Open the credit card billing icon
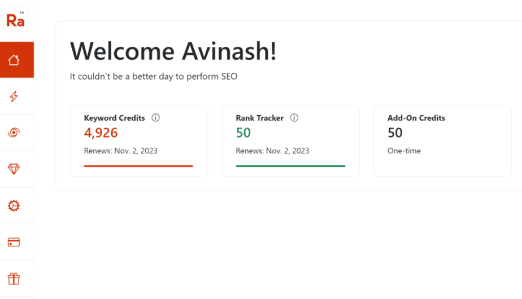This screenshot has height=299, width=522. [14, 242]
